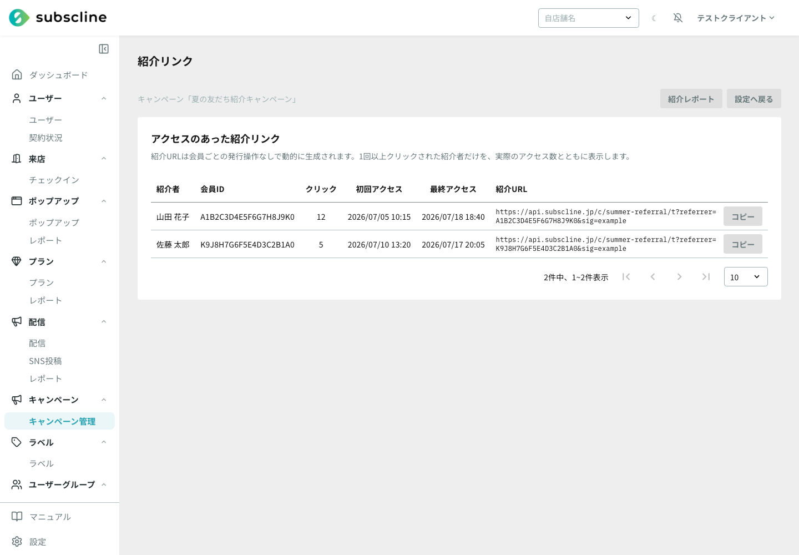Open ダッシュボード in the sidebar
Viewport: 799px width, 555px height.
tap(58, 75)
